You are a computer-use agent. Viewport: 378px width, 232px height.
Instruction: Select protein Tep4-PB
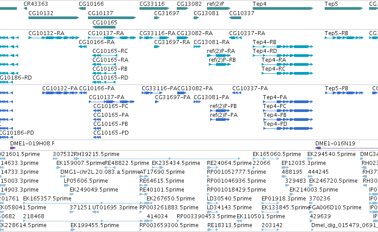pos(288,120)
